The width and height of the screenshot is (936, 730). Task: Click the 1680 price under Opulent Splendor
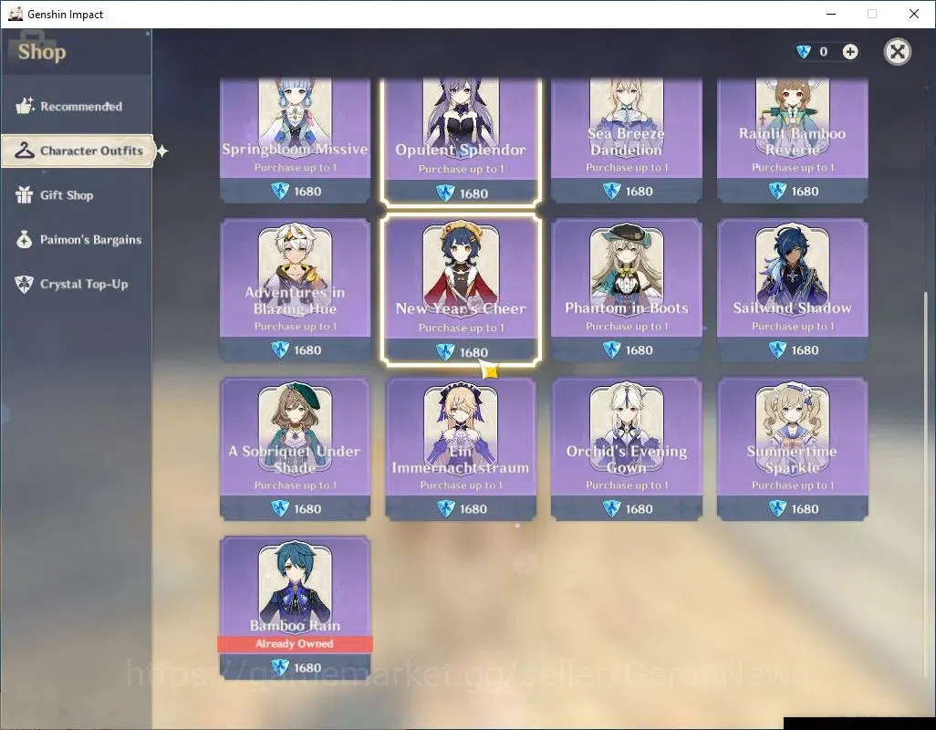[473, 193]
